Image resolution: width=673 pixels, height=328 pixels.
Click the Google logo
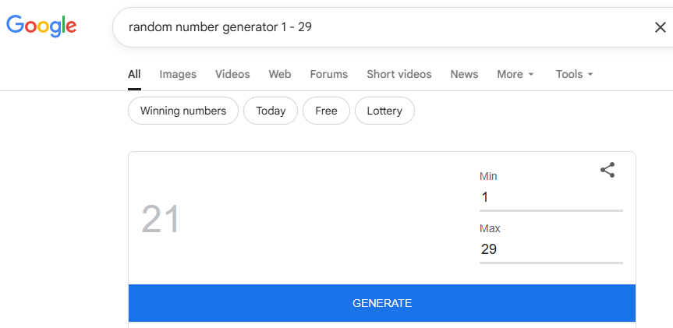[x=41, y=26]
